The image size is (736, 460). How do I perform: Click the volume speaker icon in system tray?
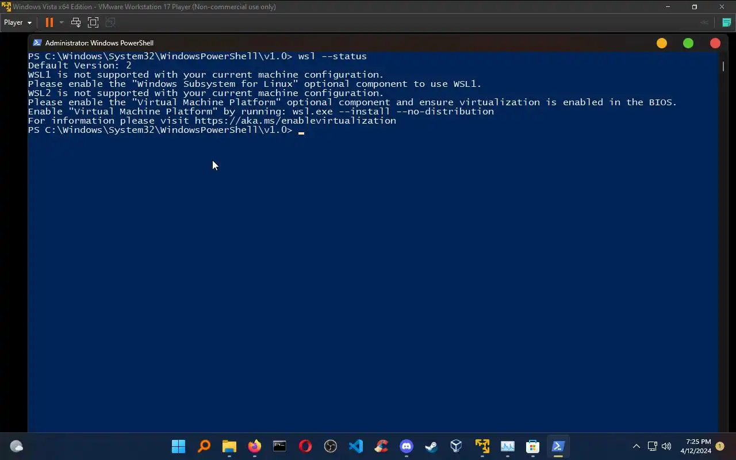click(666, 446)
